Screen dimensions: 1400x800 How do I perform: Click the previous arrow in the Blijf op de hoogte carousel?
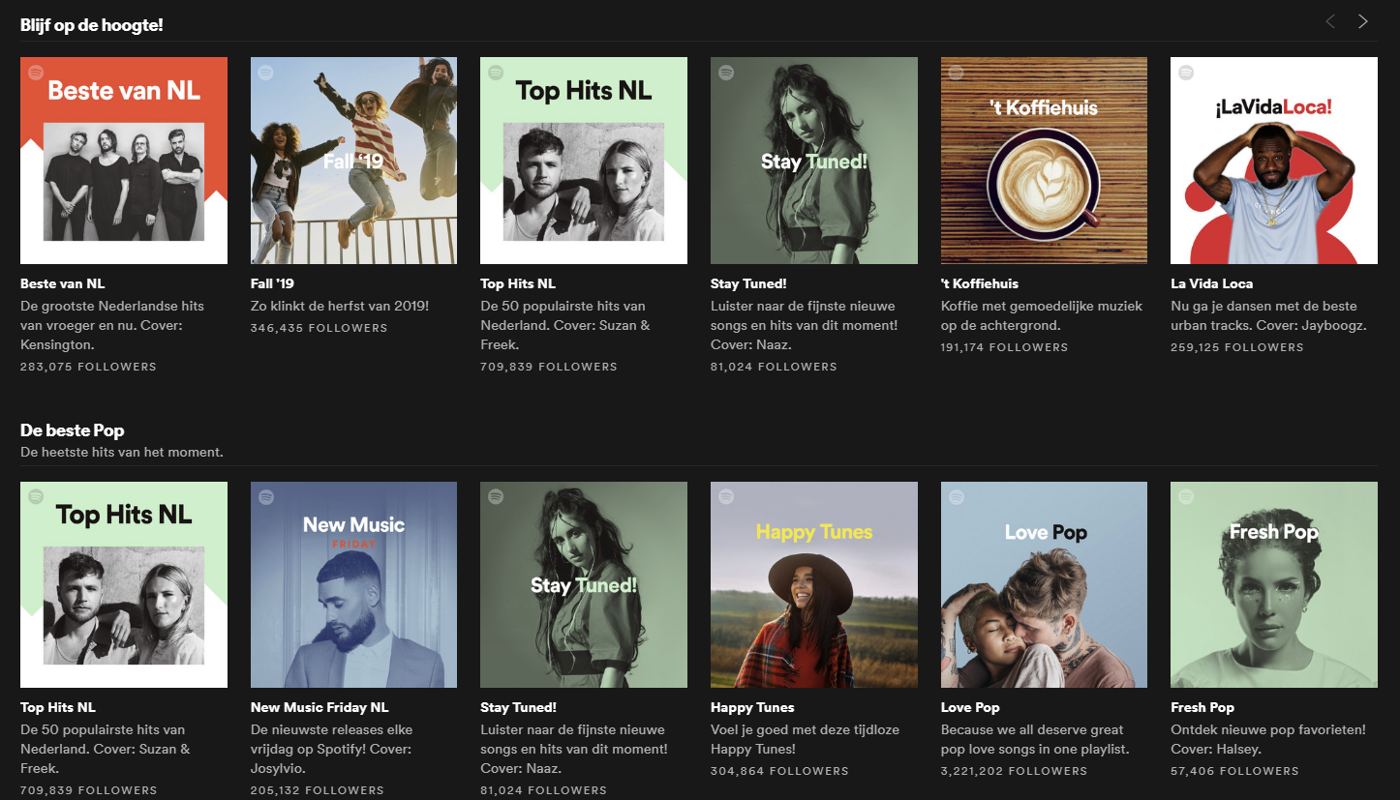(1330, 21)
